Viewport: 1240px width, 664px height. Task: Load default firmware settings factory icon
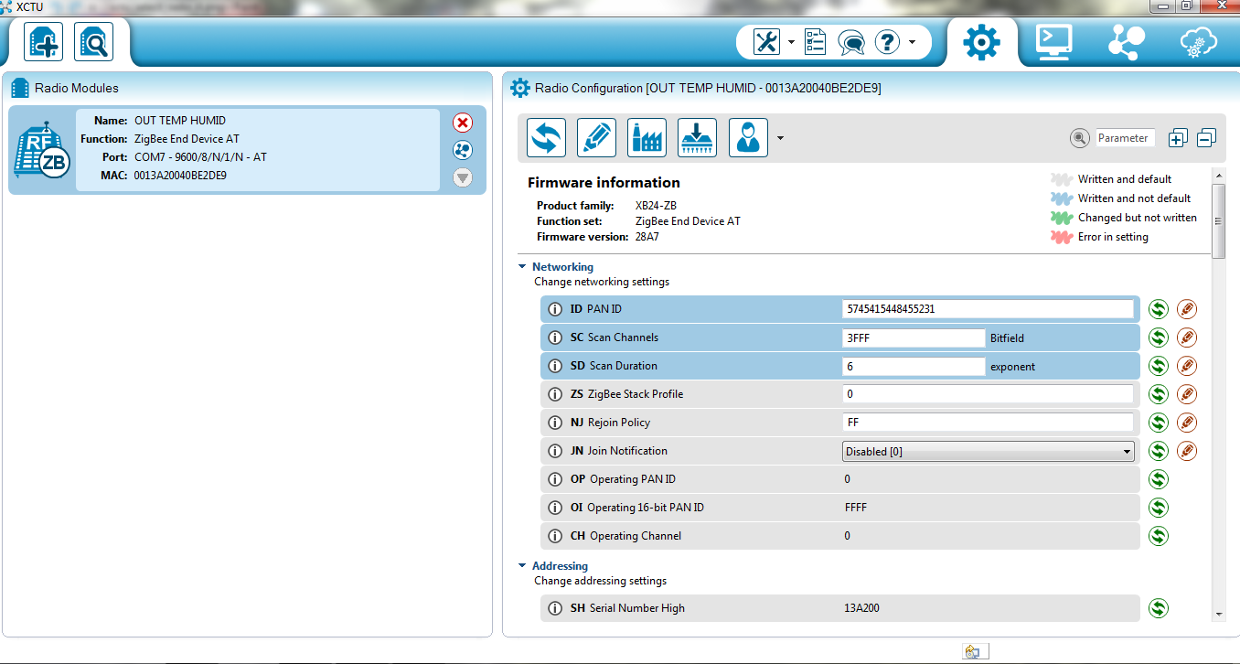pyautogui.click(x=647, y=138)
